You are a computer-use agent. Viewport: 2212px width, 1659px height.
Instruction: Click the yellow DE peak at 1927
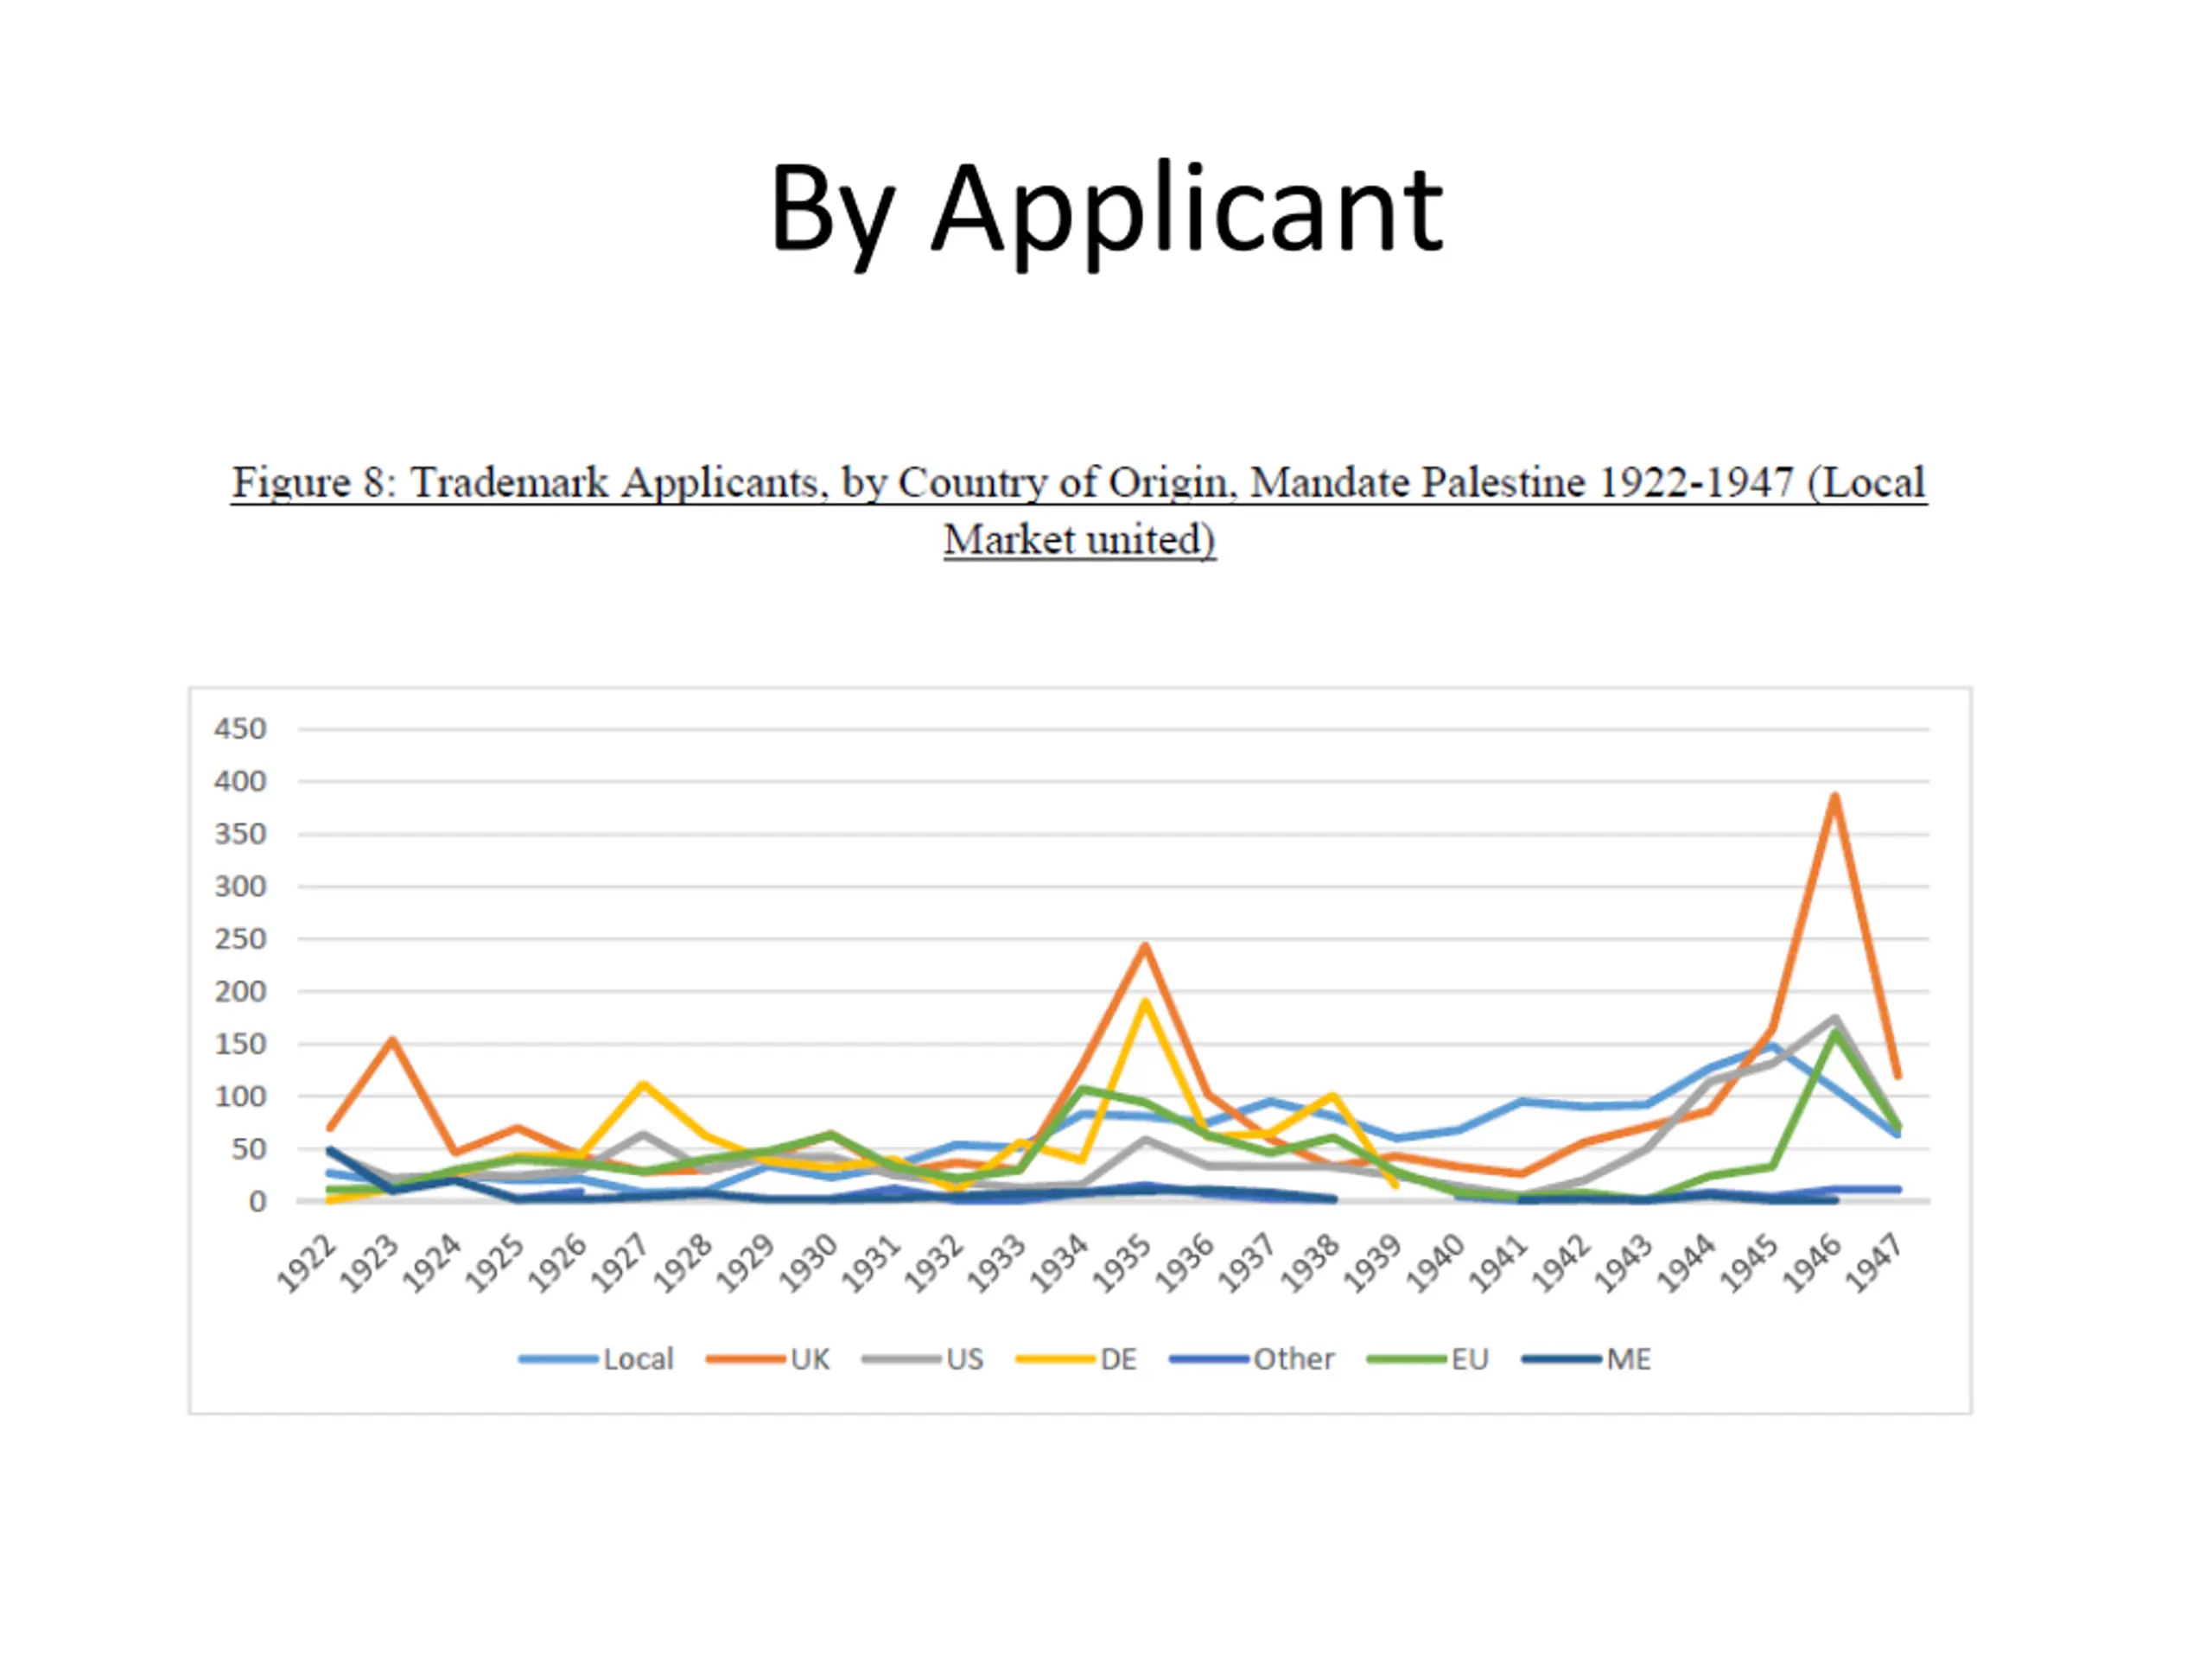click(x=643, y=1085)
